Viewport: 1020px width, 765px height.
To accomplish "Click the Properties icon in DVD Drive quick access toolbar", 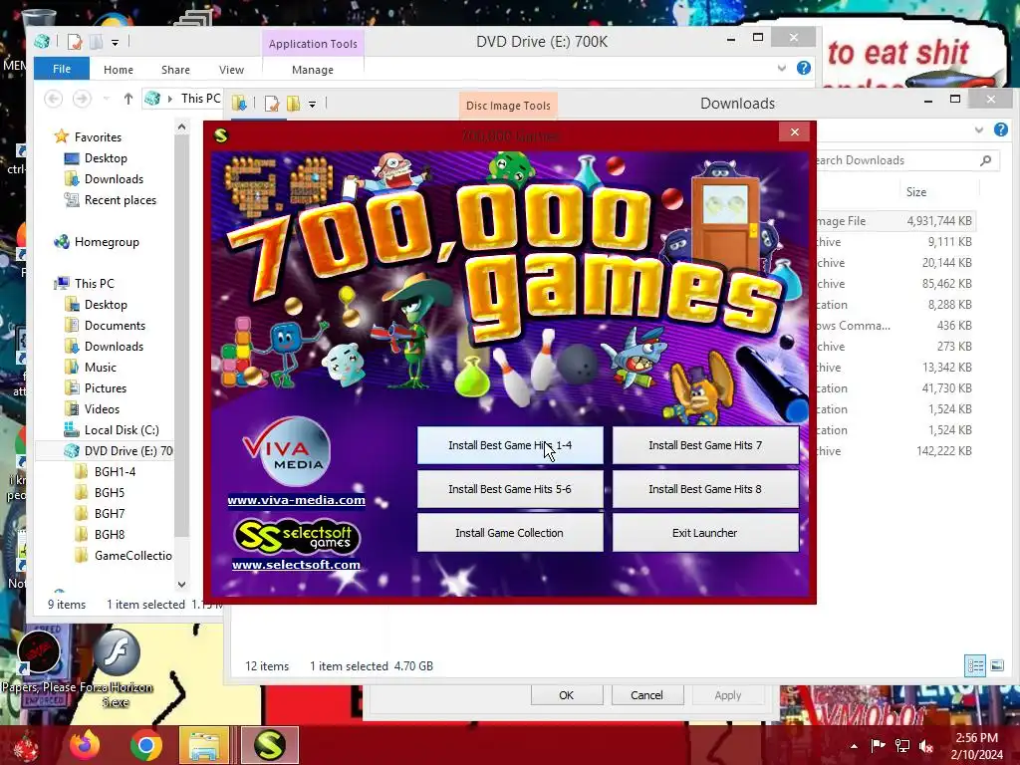I will tap(75, 42).
